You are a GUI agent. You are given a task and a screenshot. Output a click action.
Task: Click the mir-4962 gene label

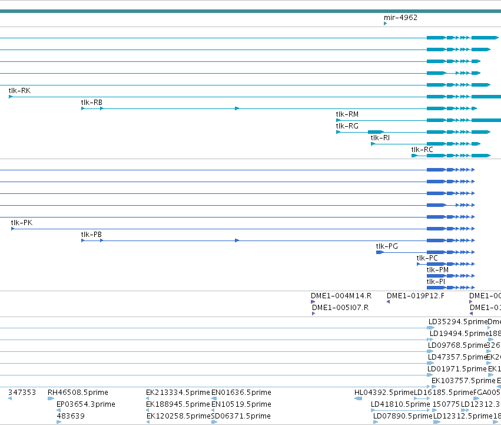(x=400, y=17)
